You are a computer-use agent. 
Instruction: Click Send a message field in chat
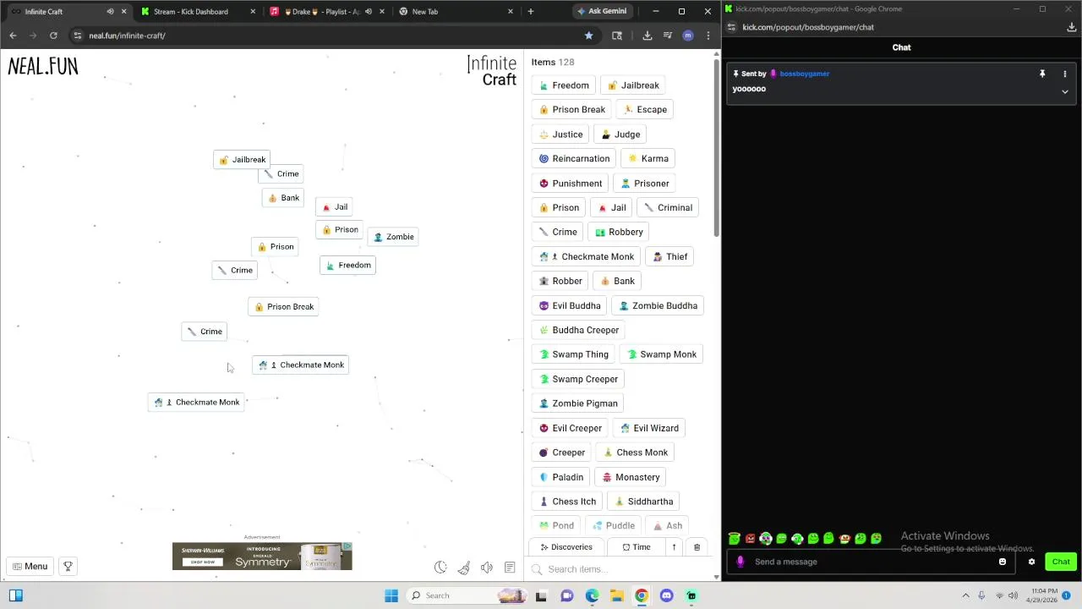click(x=871, y=562)
